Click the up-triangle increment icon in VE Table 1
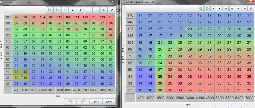The height and width of the screenshot is (108, 255). point(73,10)
